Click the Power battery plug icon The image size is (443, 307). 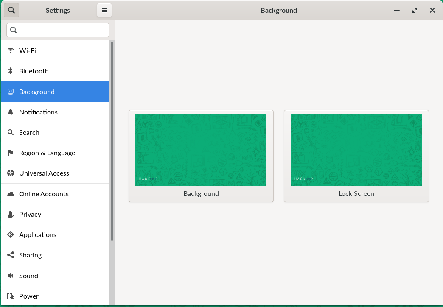tap(11, 296)
